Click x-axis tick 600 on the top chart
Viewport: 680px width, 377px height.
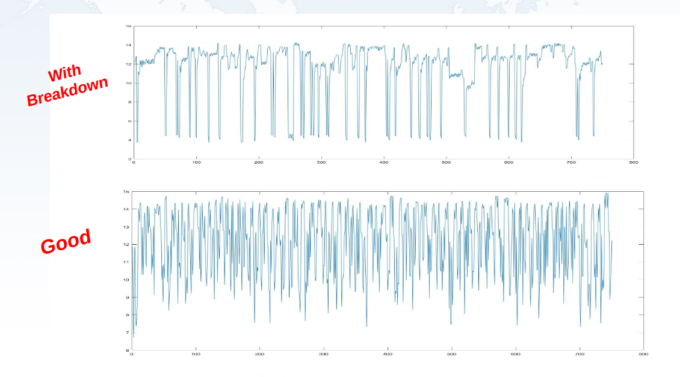(508, 162)
